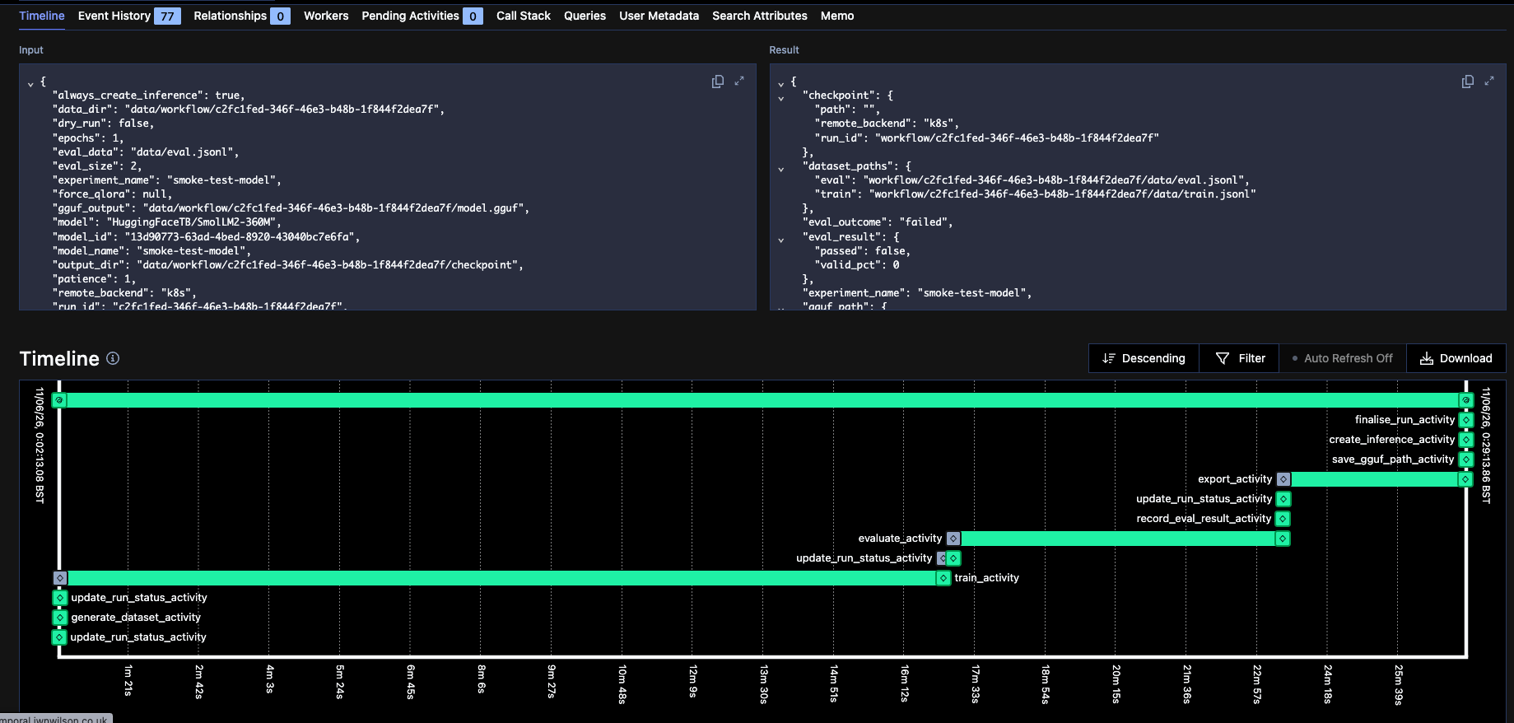Expand the Result JSON panel to fullscreen

pos(1489,81)
